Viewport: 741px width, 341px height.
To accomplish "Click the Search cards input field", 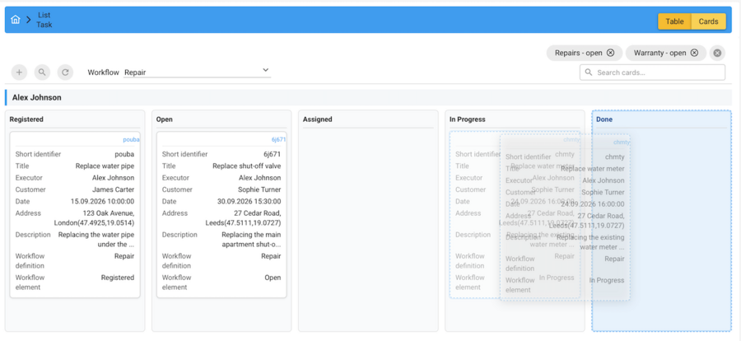I will pos(653,72).
